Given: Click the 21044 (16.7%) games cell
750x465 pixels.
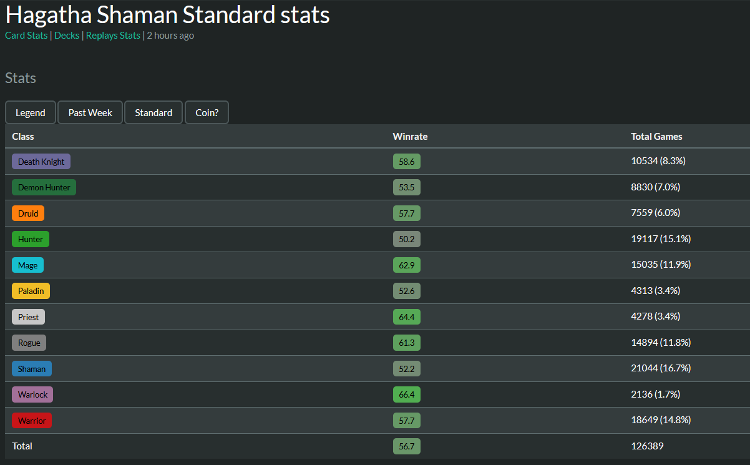Looking at the screenshot, I should [x=661, y=368].
